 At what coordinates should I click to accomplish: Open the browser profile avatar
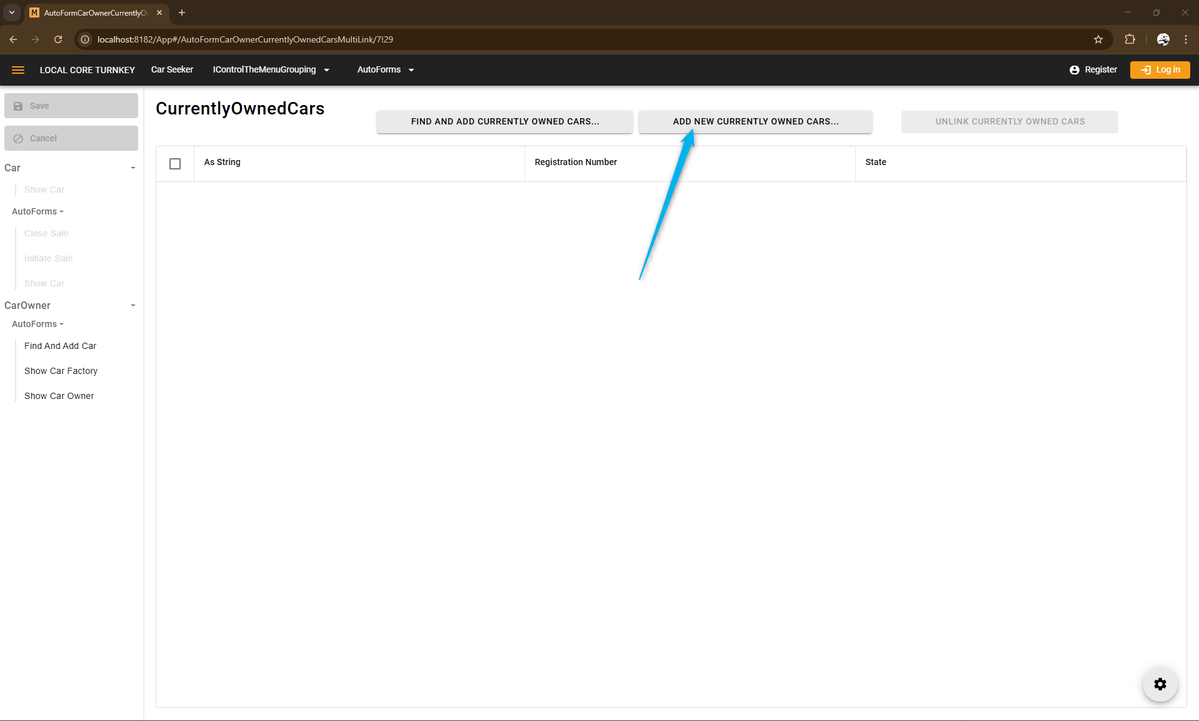pos(1163,39)
